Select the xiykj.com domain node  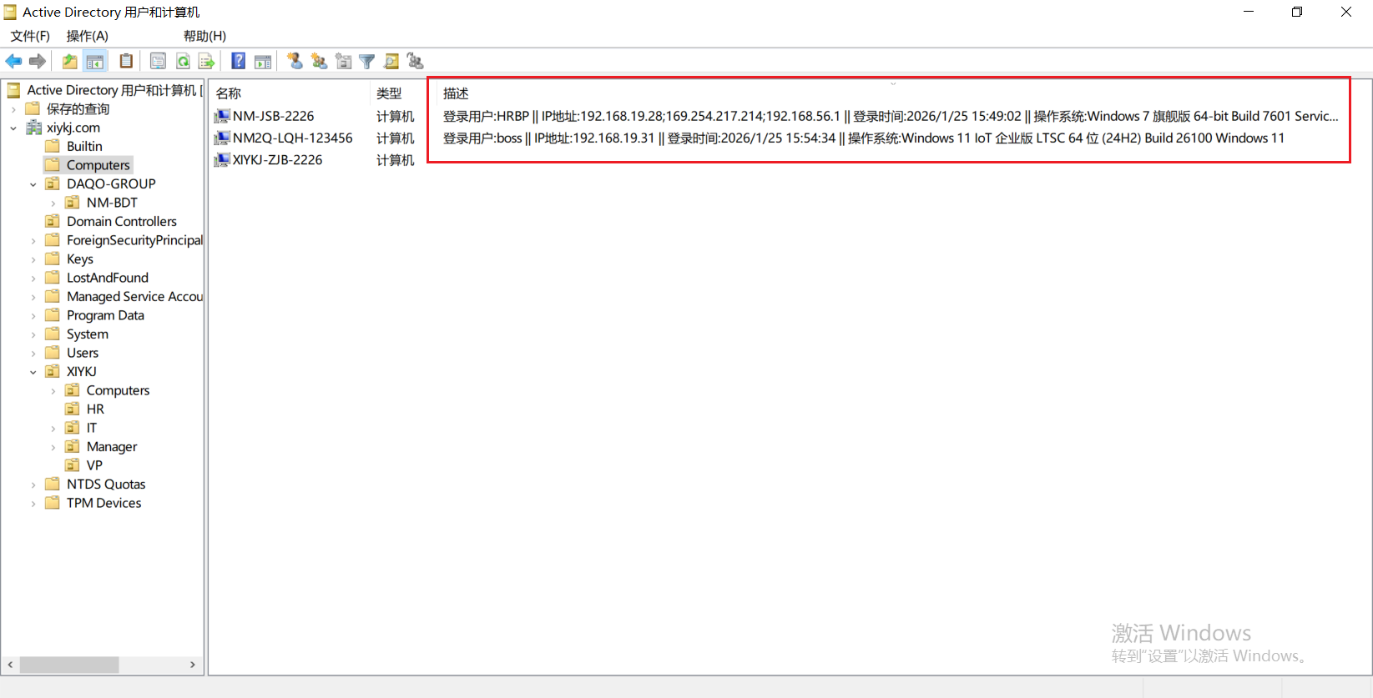73,128
